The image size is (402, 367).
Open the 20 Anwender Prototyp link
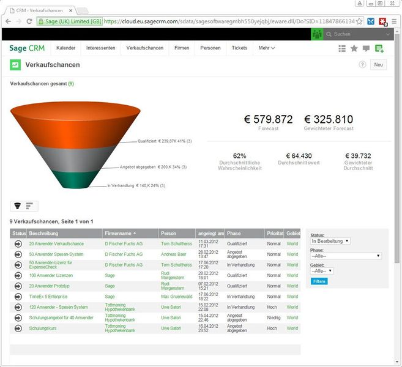coord(49,286)
